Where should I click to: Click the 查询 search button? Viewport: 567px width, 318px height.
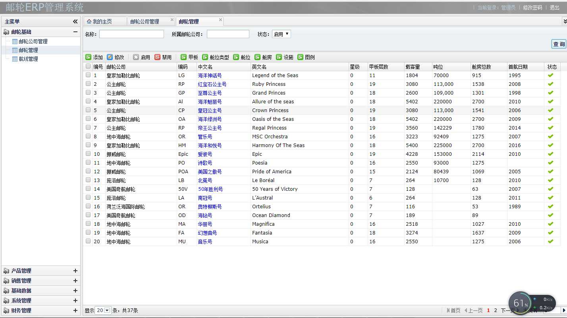(x=559, y=44)
